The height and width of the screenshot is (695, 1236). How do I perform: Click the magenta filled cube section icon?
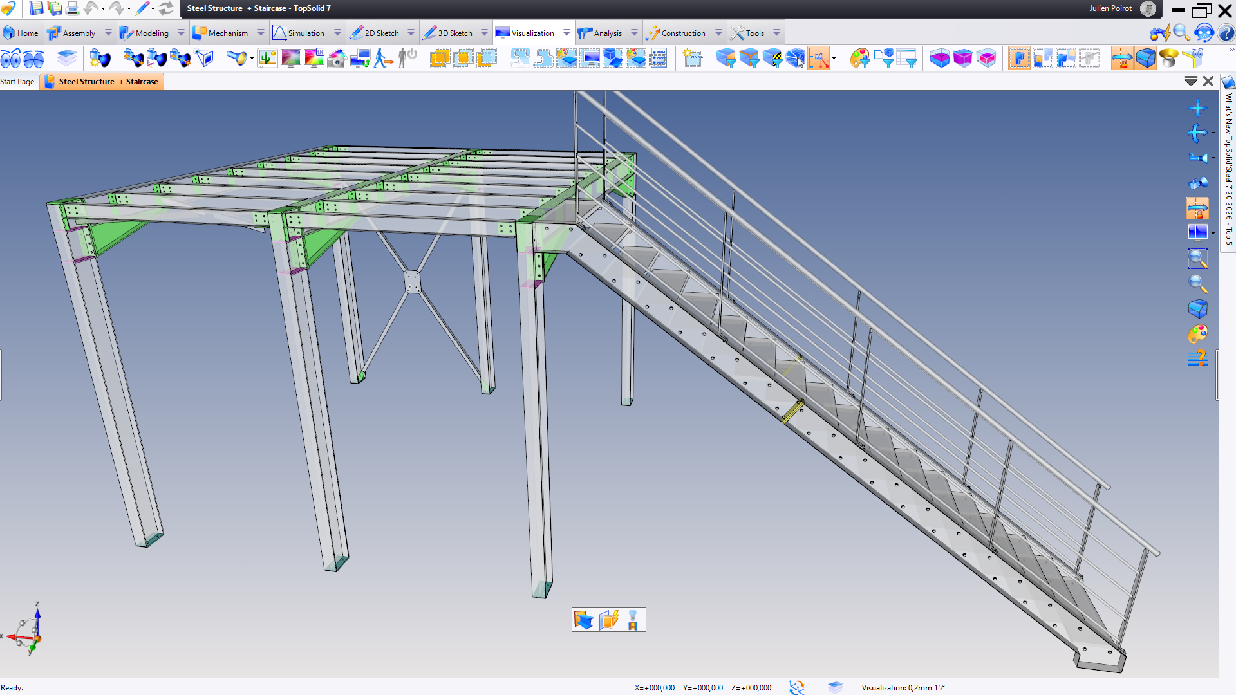[962, 59]
